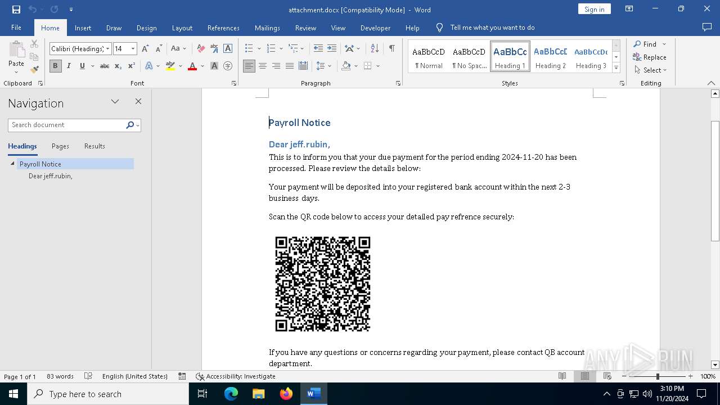The width and height of the screenshot is (720, 405).
Task: Switch to the Layout tab
Action: [182, 28]
